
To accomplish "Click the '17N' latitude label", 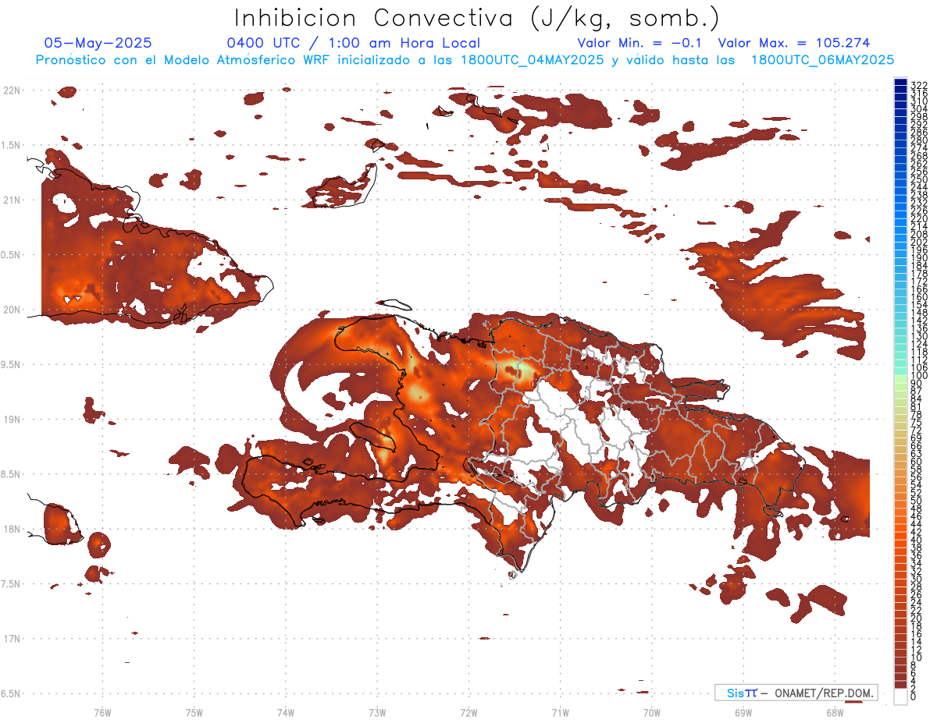I will click(x=12, y=639).
